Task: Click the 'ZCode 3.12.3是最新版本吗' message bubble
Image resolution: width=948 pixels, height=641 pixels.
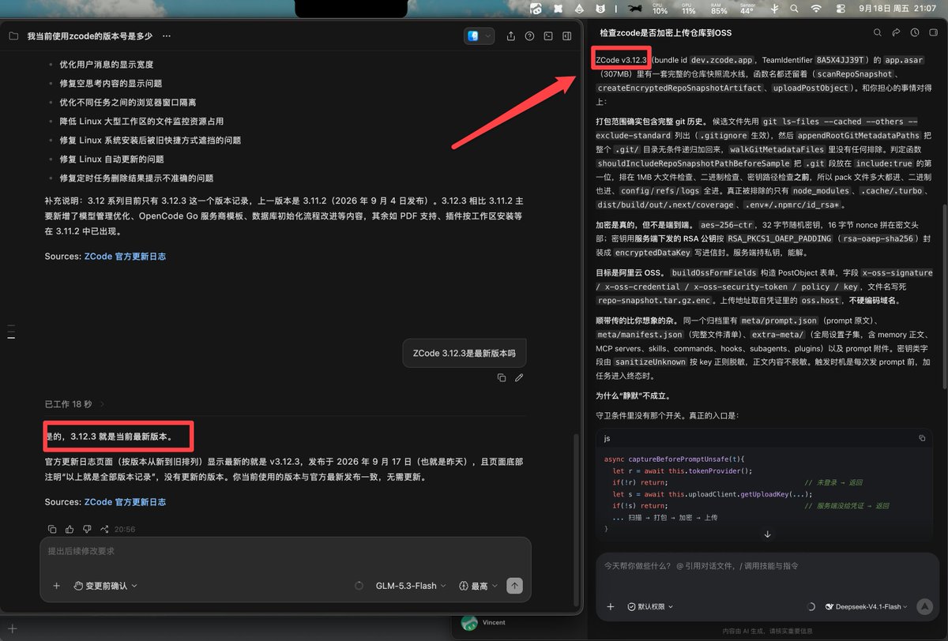Action: (x=465, y=354)
